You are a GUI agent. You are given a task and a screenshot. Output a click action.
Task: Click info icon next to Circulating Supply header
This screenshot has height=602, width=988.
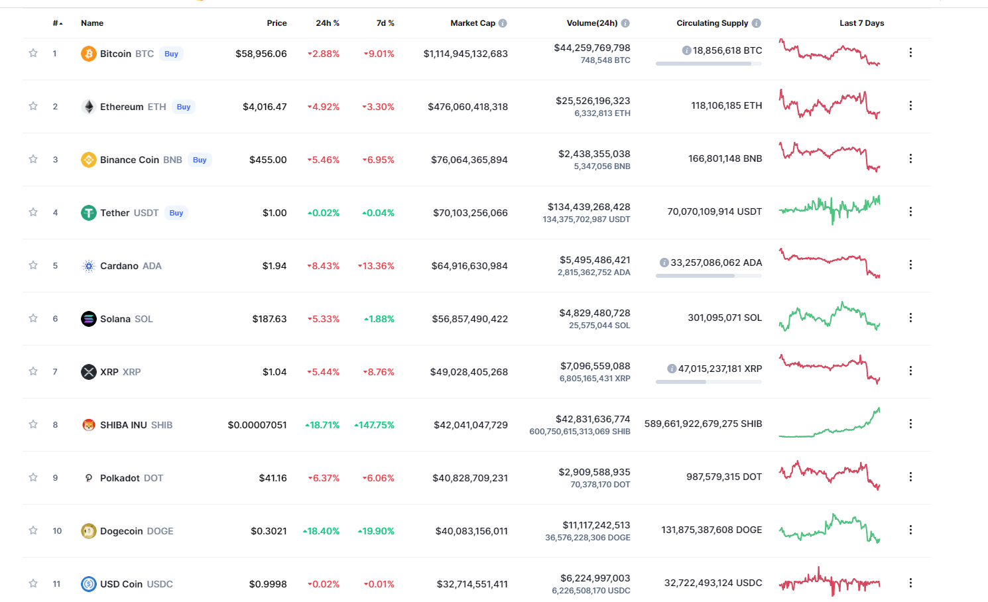coord(757,23)
